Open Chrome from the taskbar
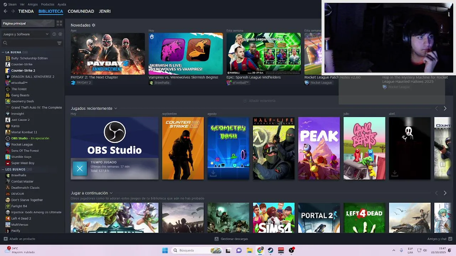The width and height of the screenshot is (456, 256). [x=260, y=250]
